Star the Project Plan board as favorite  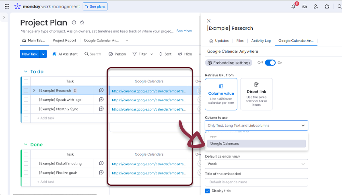(82, 23)
